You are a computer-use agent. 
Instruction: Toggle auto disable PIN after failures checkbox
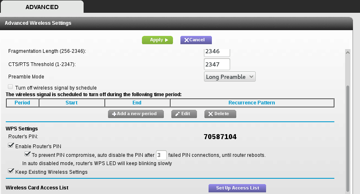[27, 154]
